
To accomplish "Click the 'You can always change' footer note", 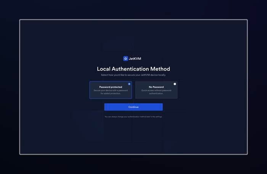I will pyautogui.click(x=133, y=117).
